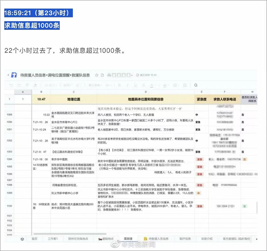Viewport: 267px width, 251px height.
Task: Switch to the 首页 sheet tab
Action: tap(35, 239)
